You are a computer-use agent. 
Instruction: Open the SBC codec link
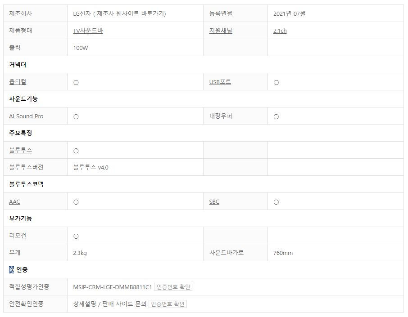click(214, 201)
